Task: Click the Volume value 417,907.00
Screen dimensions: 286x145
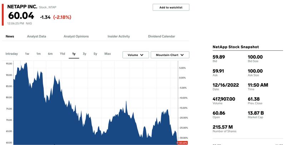Action: [224, 99]
